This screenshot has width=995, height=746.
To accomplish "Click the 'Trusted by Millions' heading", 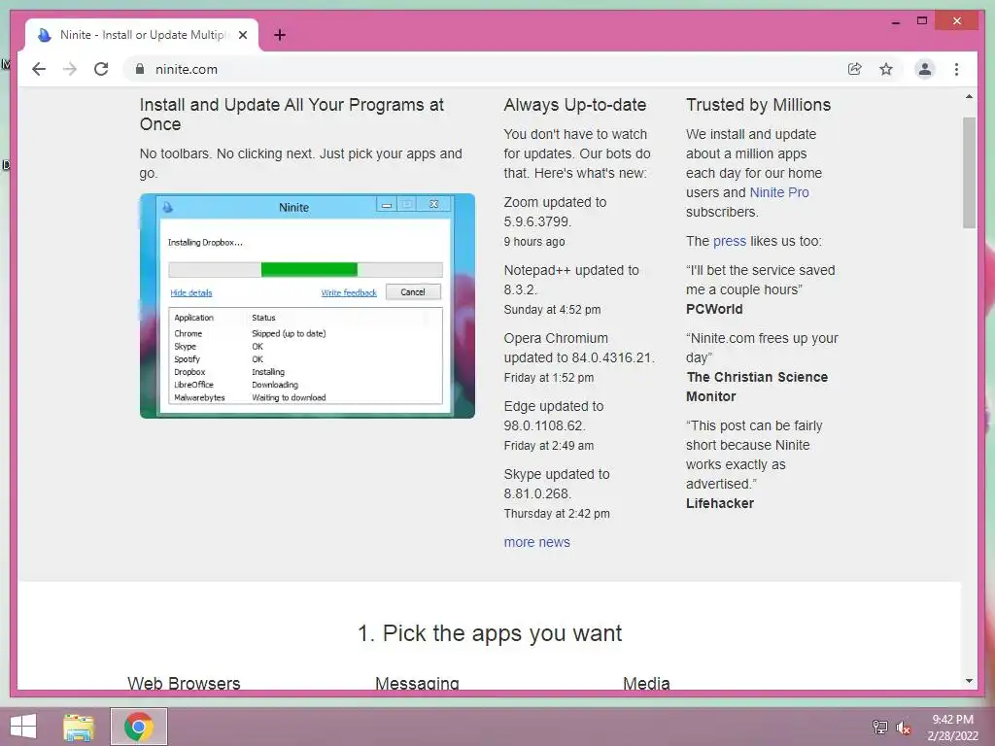I will click(x=758, y=105).
